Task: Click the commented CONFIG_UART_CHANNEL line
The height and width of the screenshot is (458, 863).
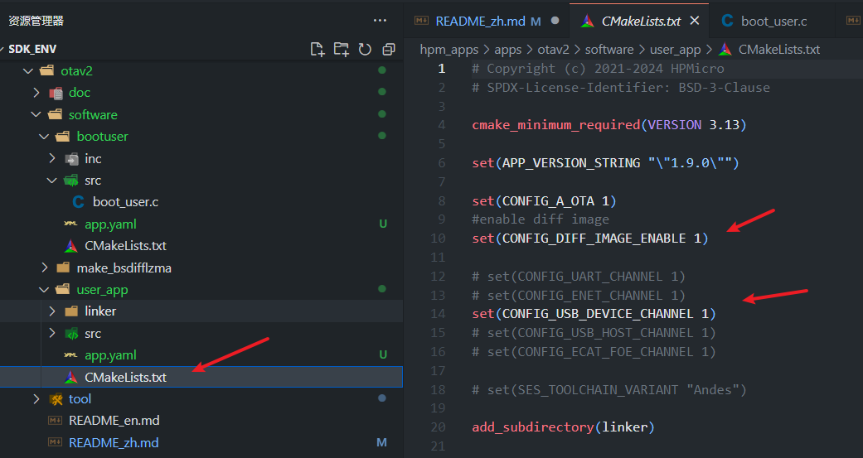Action: [x=579, y=276]
